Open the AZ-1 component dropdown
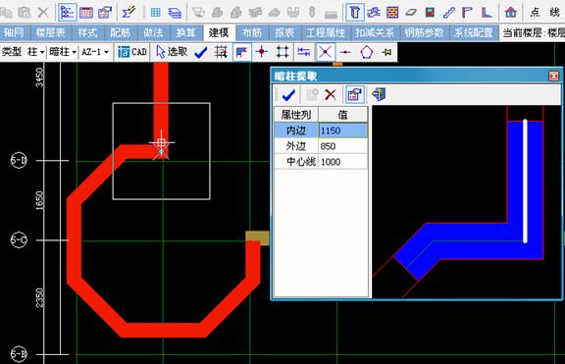Image resolution: width=565 pixels, height=364 pixels. pos(95,52)
